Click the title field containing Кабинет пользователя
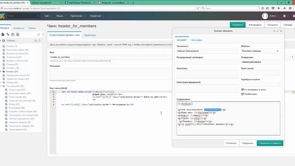Viewport: 295px width, 166px height. [x=207, y=51]
